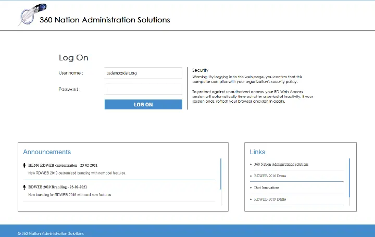This screenshot has height=237, width=375.
Task: Click microphone icon beside RDWEB 2019 Branding
Action: [24, 187]
